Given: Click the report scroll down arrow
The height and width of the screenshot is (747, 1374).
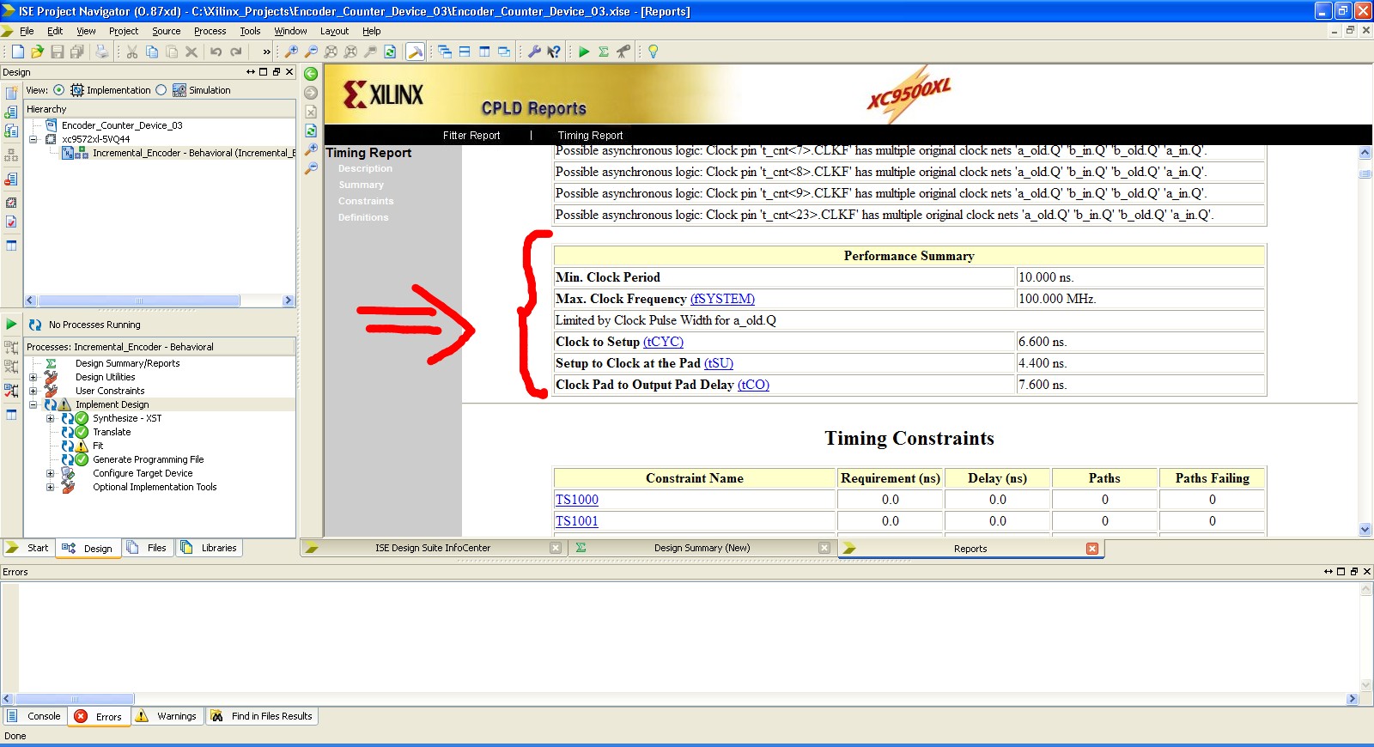Looking at the screenshot, I should pyautogui.click(x=1365, y=530).
